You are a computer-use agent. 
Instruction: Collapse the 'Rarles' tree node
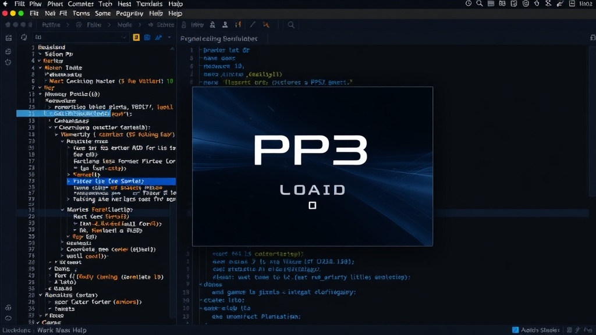tap(39, 60)
